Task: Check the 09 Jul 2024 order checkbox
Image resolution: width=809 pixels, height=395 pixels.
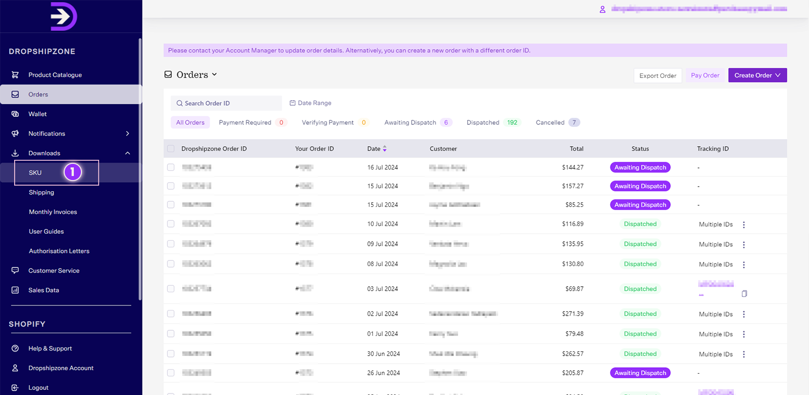Action: (x=171, y=244)
